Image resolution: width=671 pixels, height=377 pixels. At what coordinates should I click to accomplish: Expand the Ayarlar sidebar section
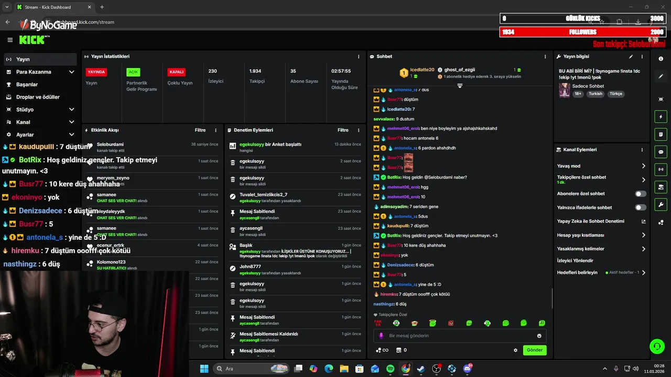71,135
